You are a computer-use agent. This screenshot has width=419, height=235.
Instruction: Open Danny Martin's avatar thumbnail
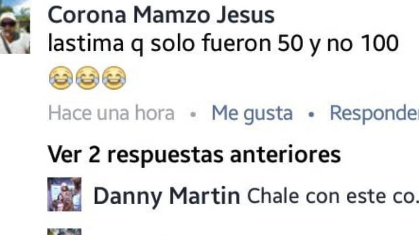tap(64, 194)
